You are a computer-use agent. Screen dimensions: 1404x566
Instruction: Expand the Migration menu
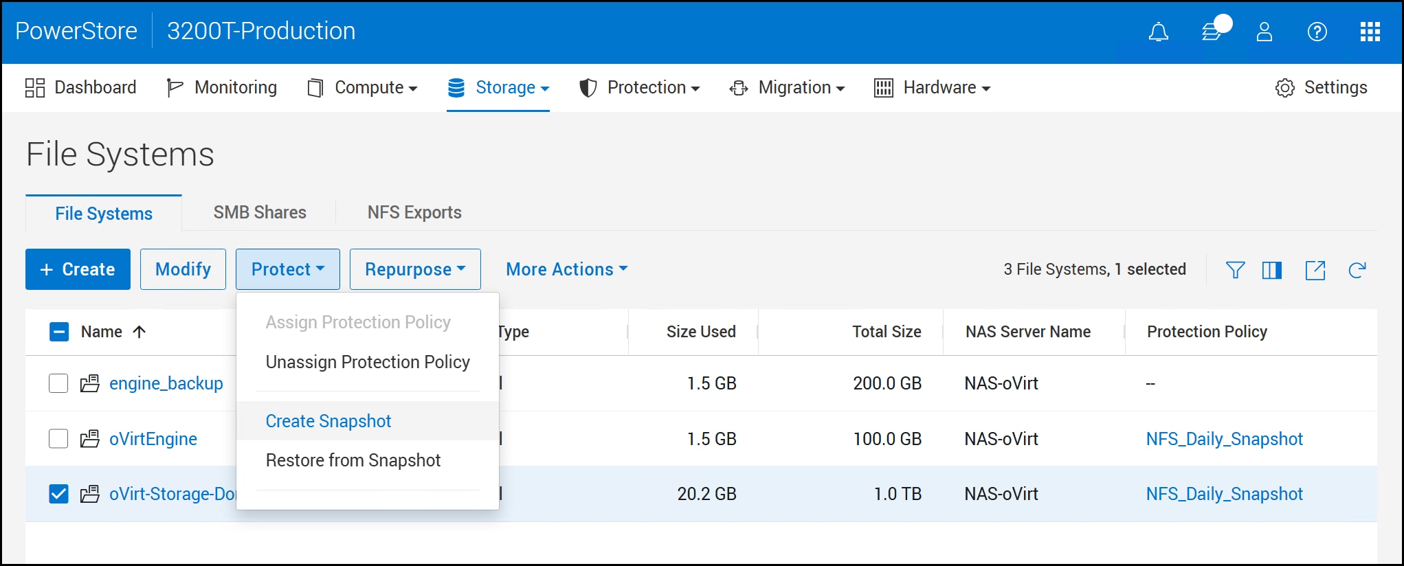[x=787, y=88]
